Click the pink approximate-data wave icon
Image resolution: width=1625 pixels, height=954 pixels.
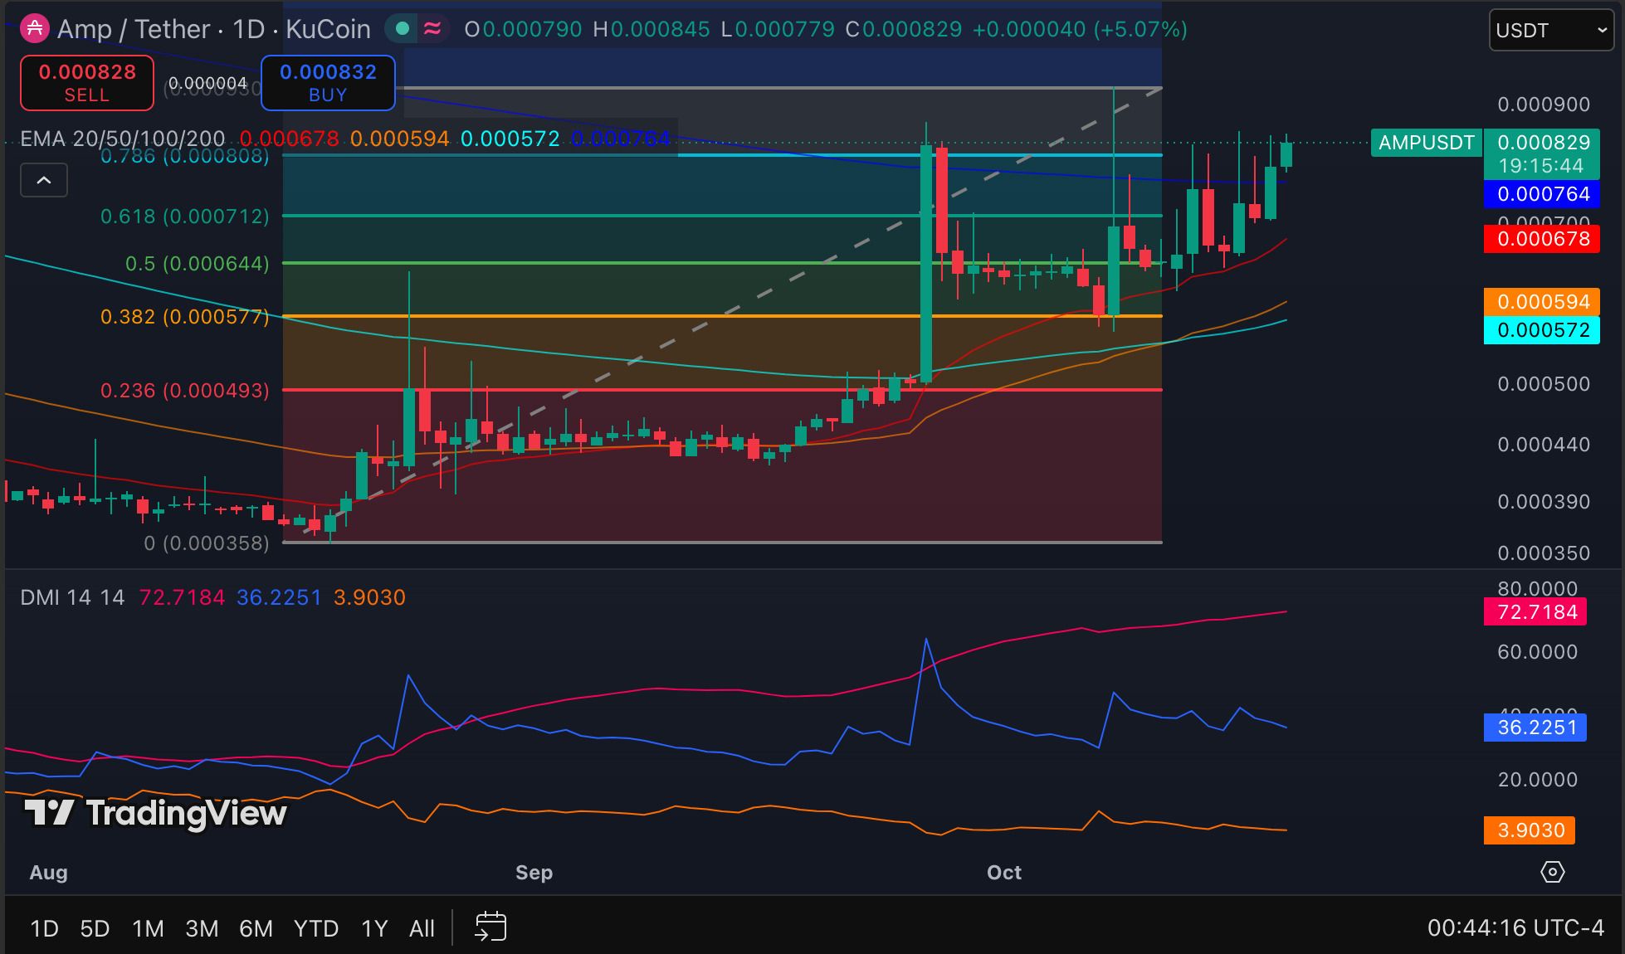[x=432, y=29]
